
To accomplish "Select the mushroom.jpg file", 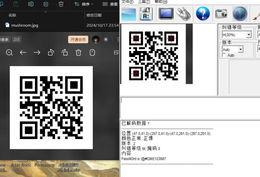I will (x=24, y=25).
